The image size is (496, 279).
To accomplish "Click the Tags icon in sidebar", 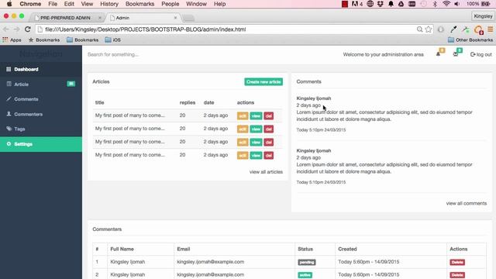I will tap(9, 129).
